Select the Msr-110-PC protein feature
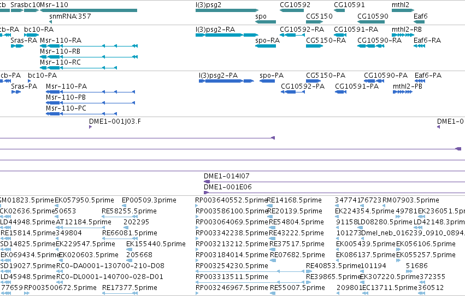This screenshot has height=296, width=465. 81,114
